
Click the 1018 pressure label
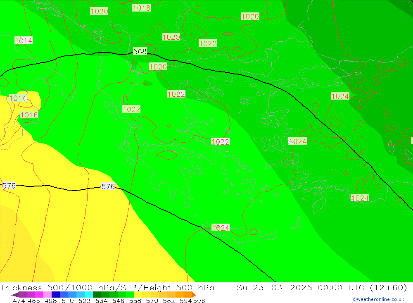point(141,8)
